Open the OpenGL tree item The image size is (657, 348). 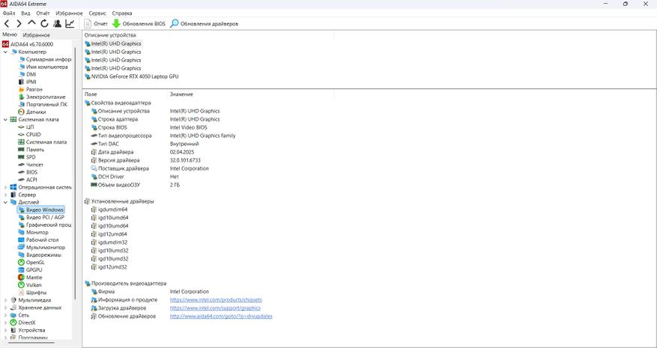pos(31,263)
